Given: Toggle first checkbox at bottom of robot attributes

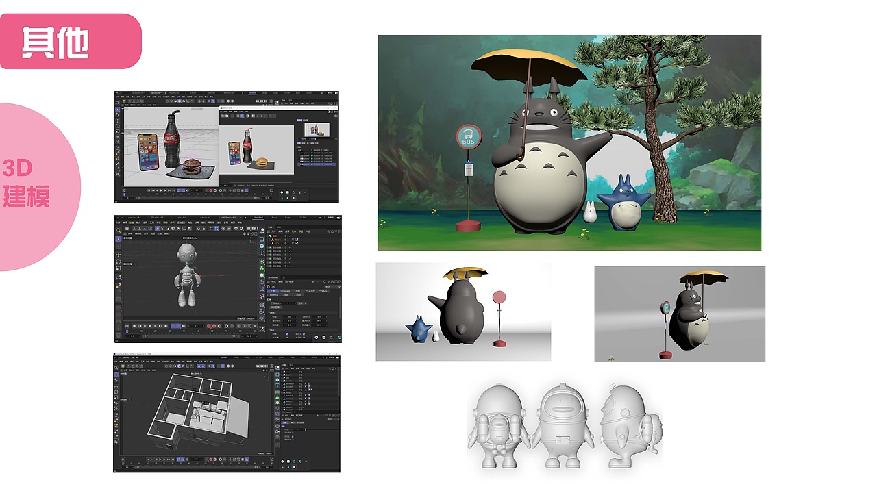Looking at the screenshot, I should pos(286,334).
